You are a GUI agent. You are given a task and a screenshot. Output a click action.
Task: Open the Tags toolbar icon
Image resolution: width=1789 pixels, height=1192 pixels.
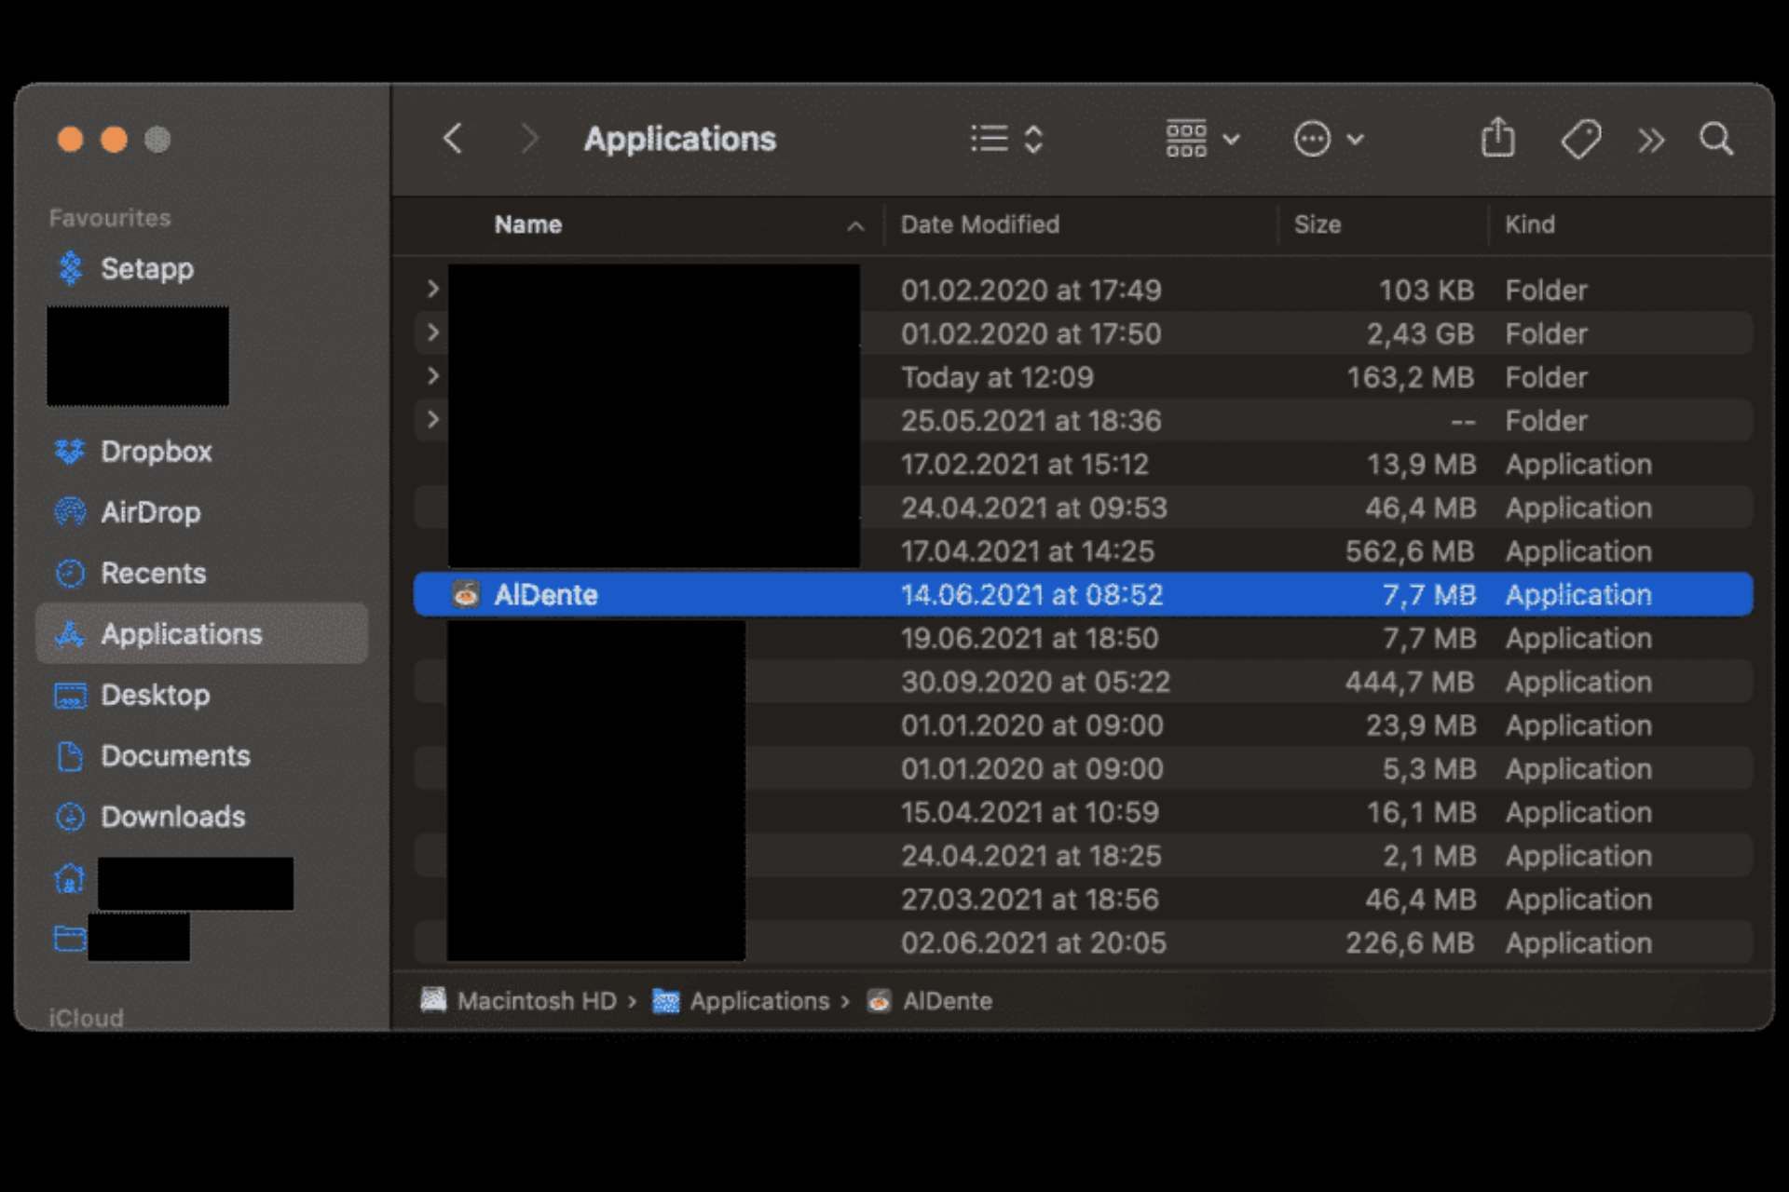[1580, 140]
